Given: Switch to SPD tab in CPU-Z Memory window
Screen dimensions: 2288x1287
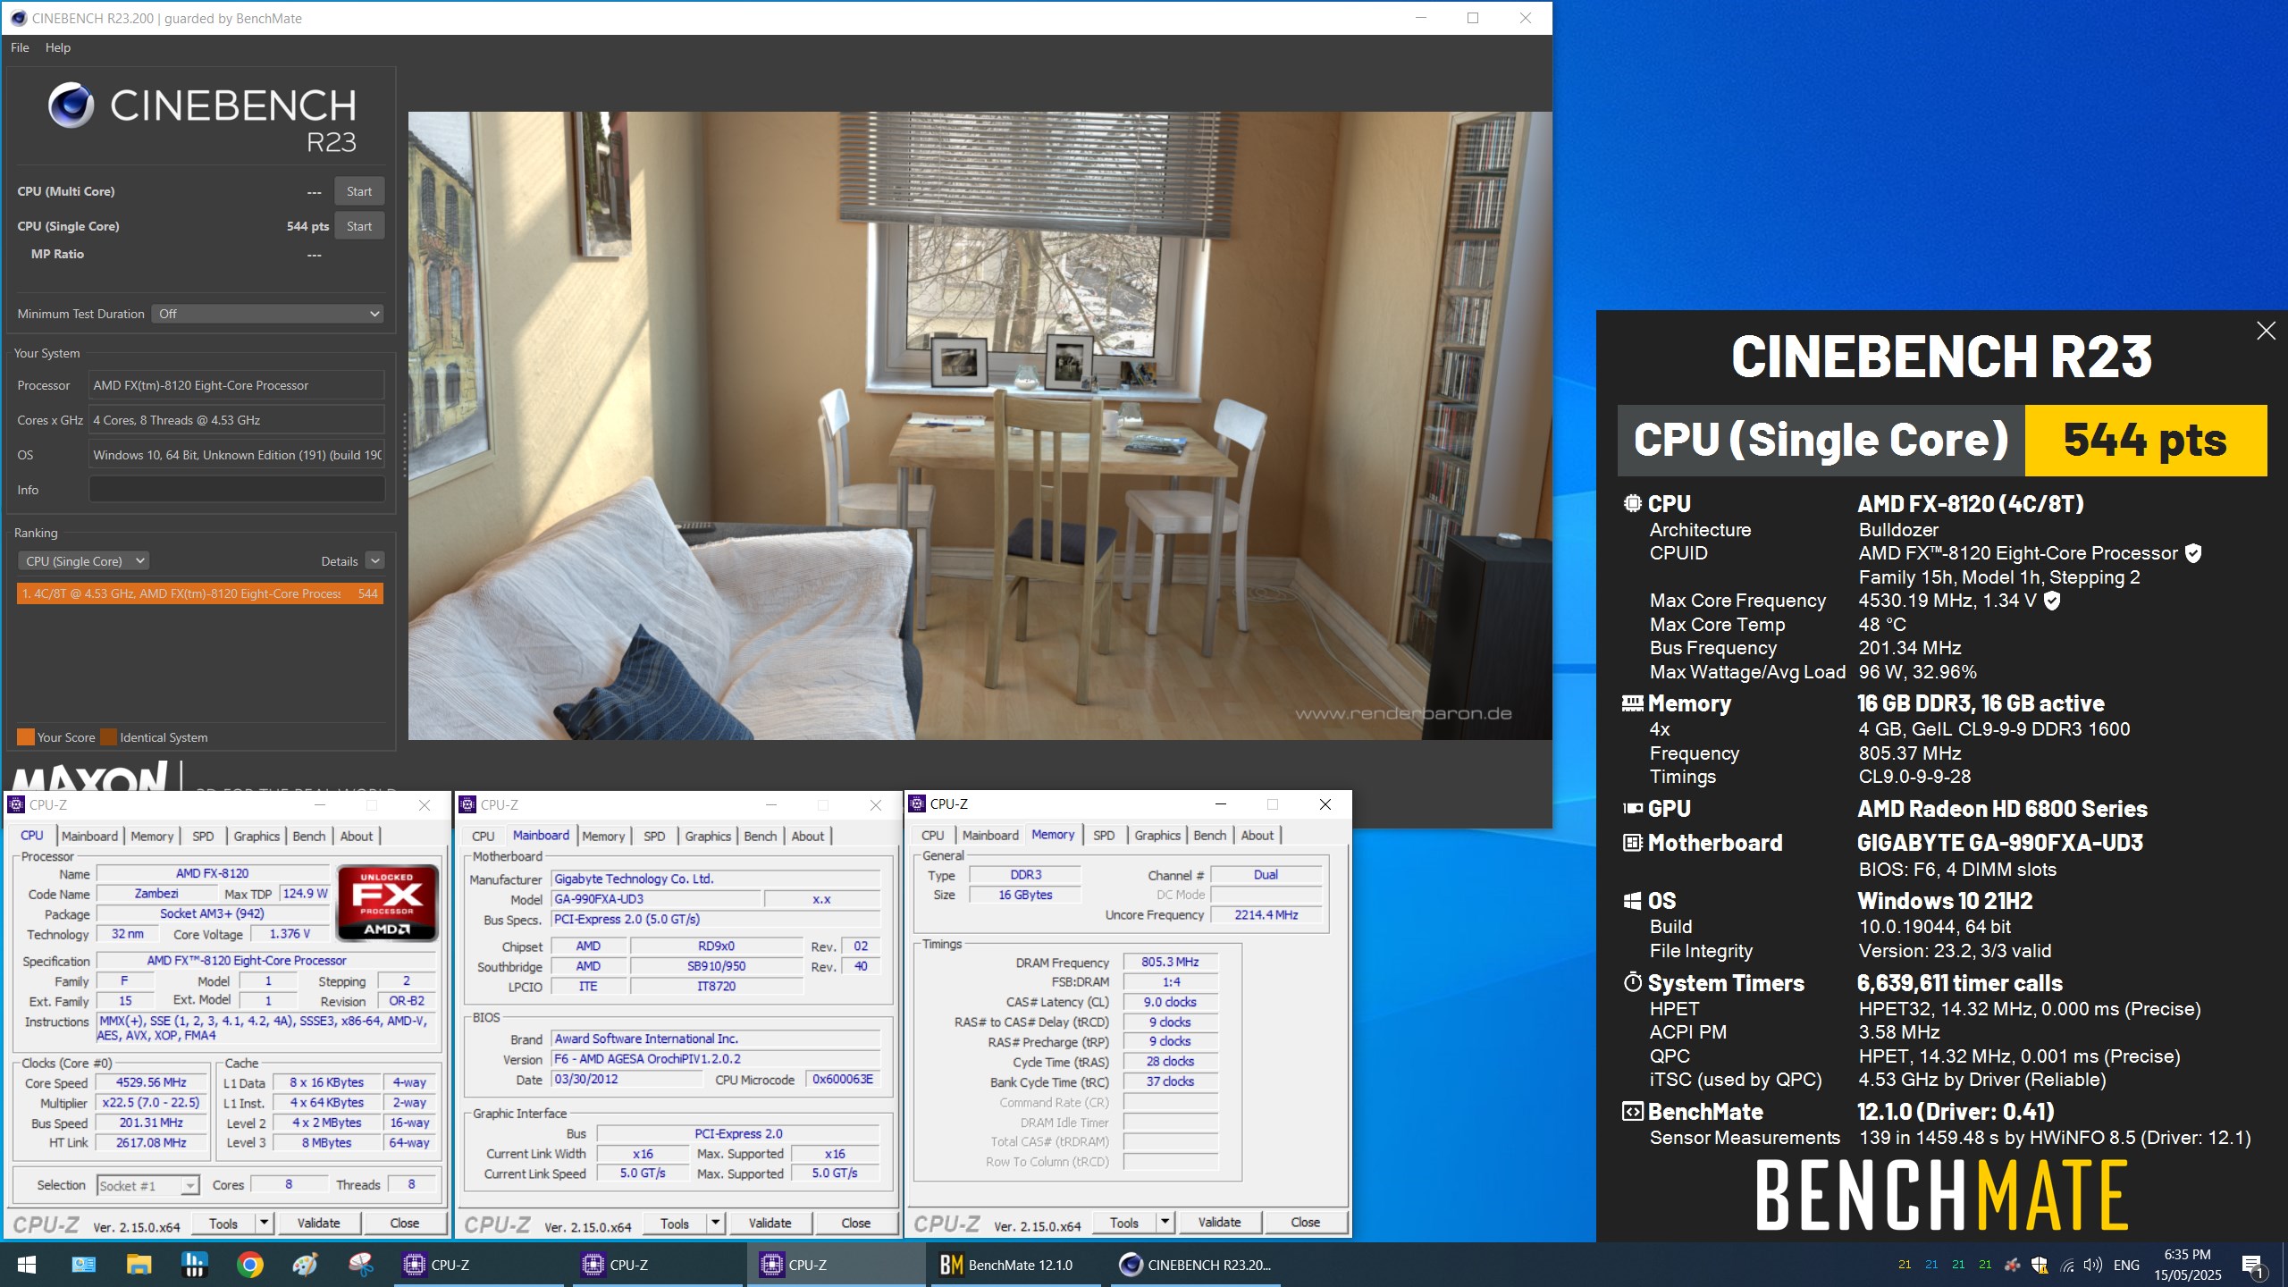Looking at the screenshot, I should [x=1104, y=835].
